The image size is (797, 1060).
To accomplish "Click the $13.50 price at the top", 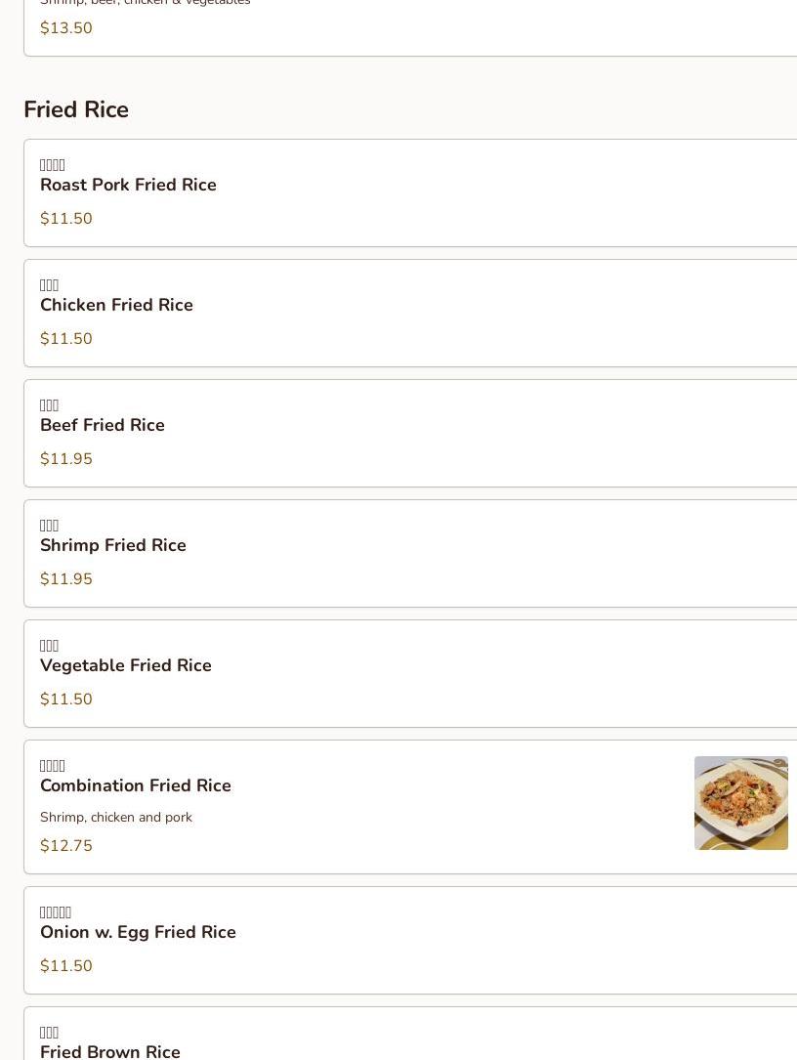I will pos(66,28).
